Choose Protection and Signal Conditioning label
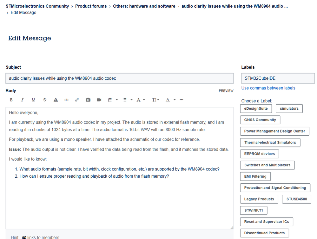Screen dimensions: 317x239 [275, 188]
